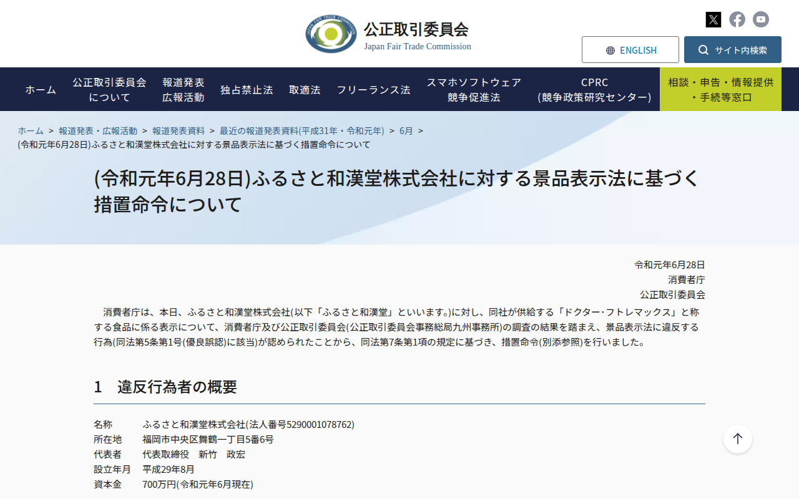
Task: Go to ホーム in the breadcrumb
Action: pos(31,131)
